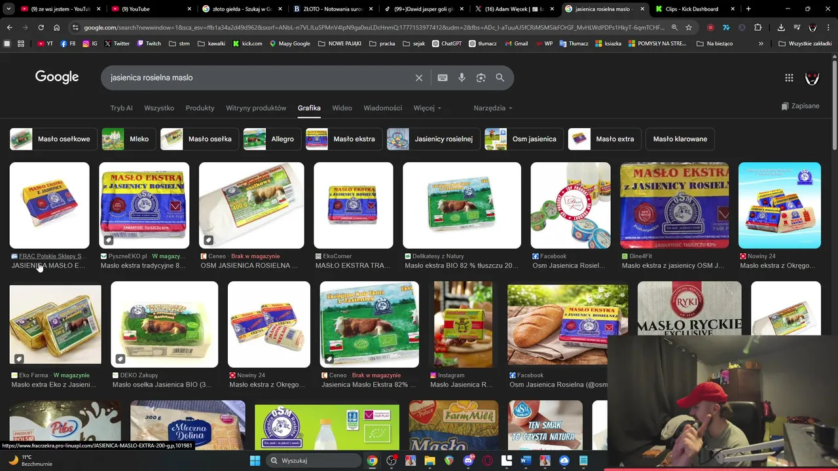
Task: Filter images by Mleko chip
Action: tap(129, 139)
